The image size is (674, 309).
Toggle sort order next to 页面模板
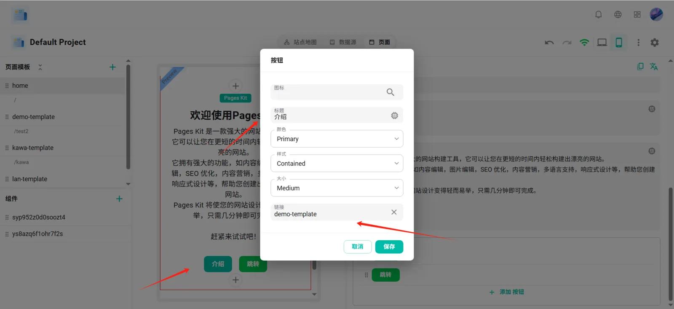40,67
